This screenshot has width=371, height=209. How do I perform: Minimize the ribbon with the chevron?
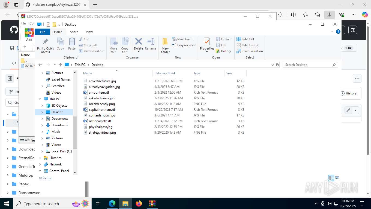click(332, 32)
